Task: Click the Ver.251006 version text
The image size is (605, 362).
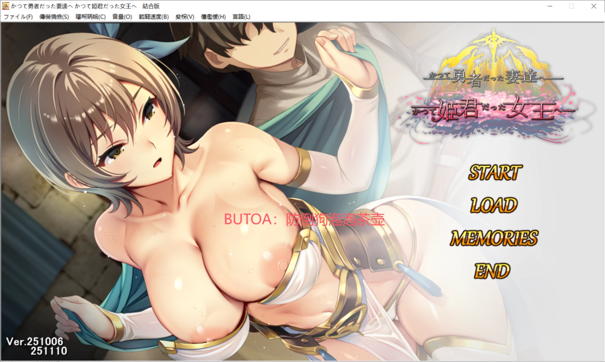Action: tap(36, 341)
